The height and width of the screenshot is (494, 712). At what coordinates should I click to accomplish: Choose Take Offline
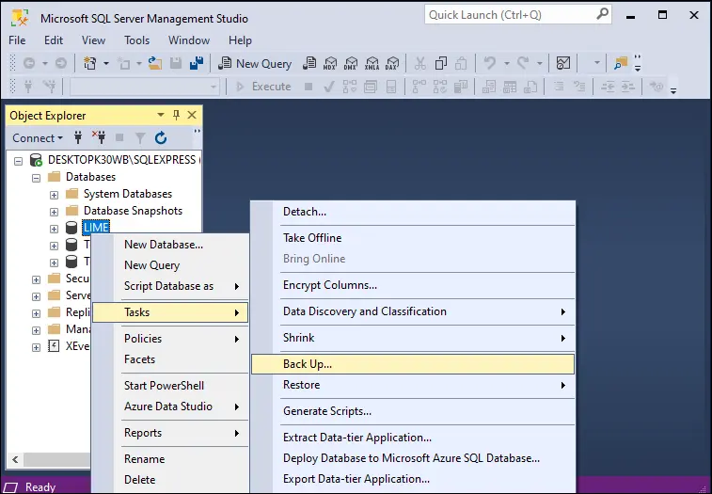(x=413, y=238)
